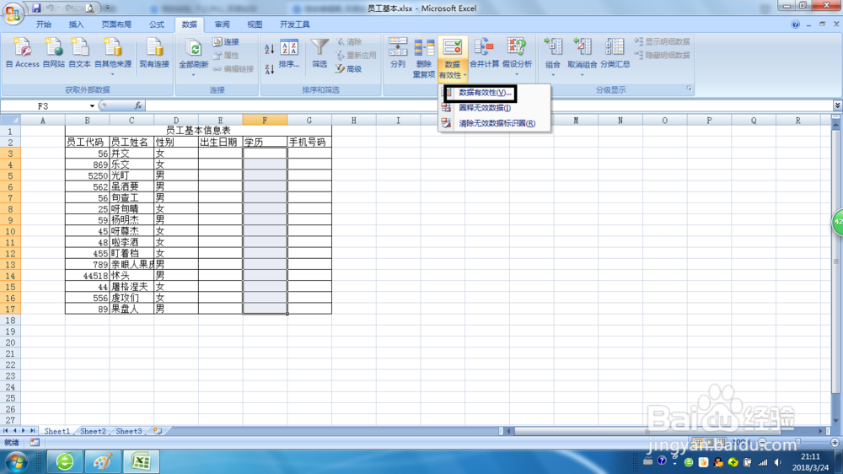Open the Advanced (高级) filter

pos(349,69)
